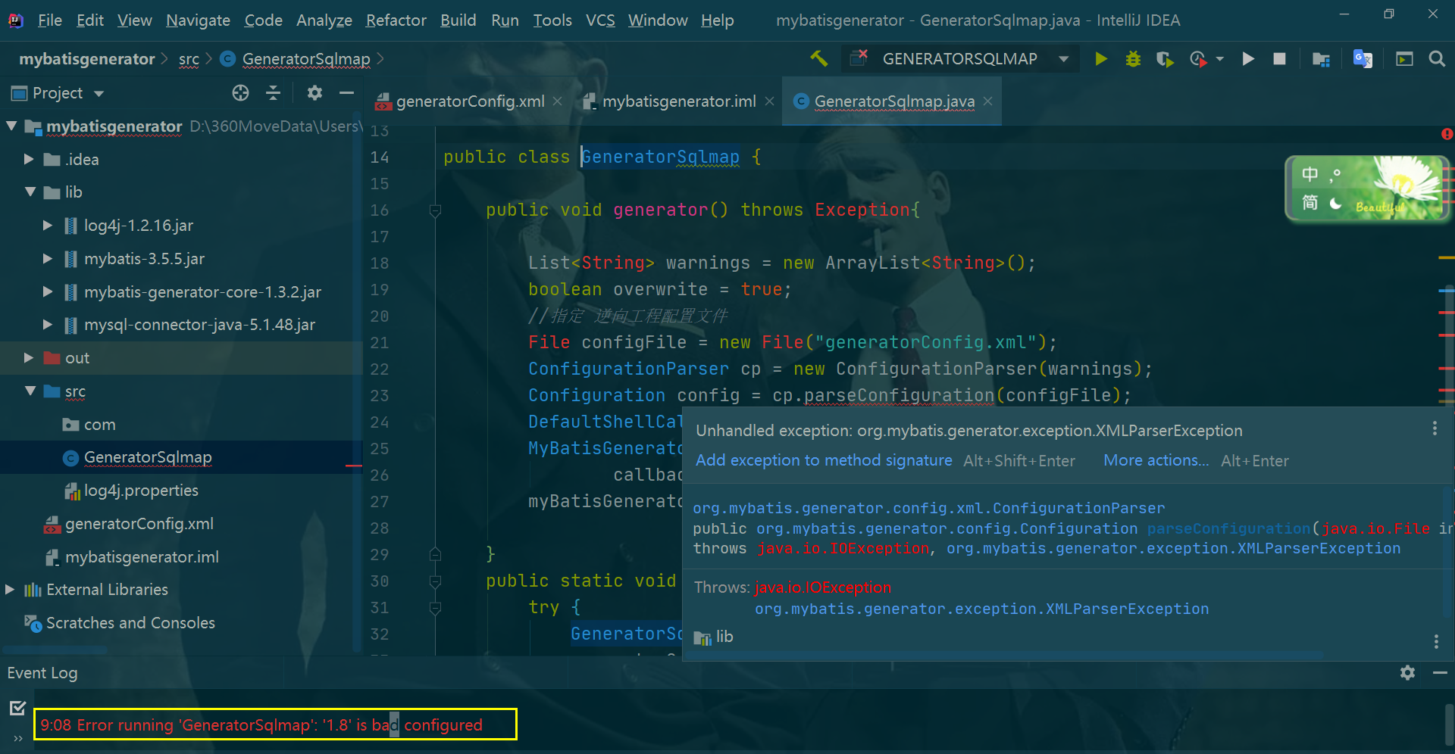Expand the out folder
The width and height of the screenshot is (1455, 754).
pos(29,357)
